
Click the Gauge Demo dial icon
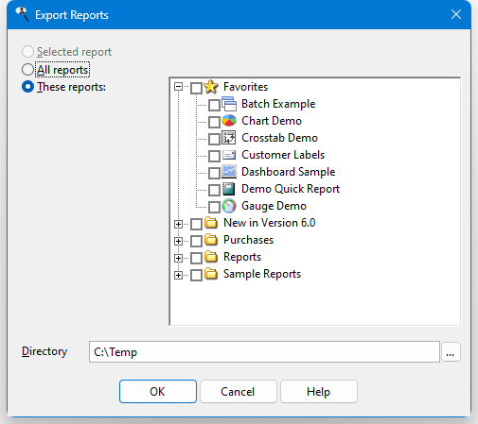(229, 206)
